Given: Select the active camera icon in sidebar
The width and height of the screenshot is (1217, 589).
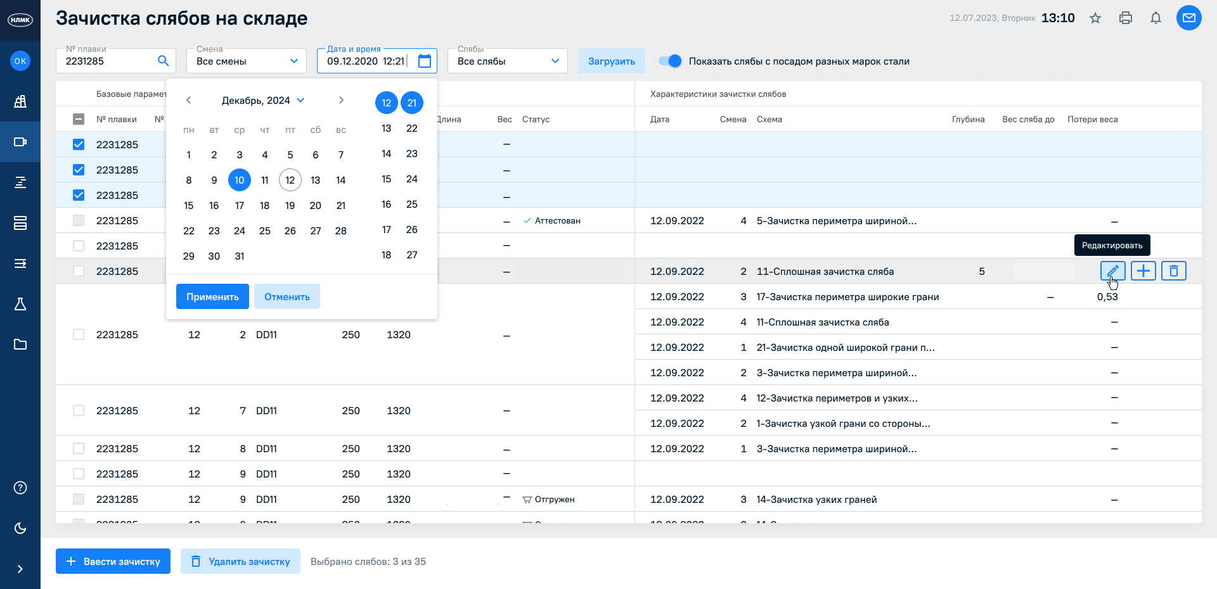Looking at the screenshot, I should (x=20, y=142).
